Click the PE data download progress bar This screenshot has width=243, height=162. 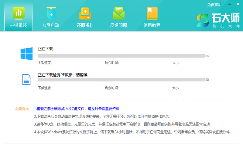coord(121,80)
